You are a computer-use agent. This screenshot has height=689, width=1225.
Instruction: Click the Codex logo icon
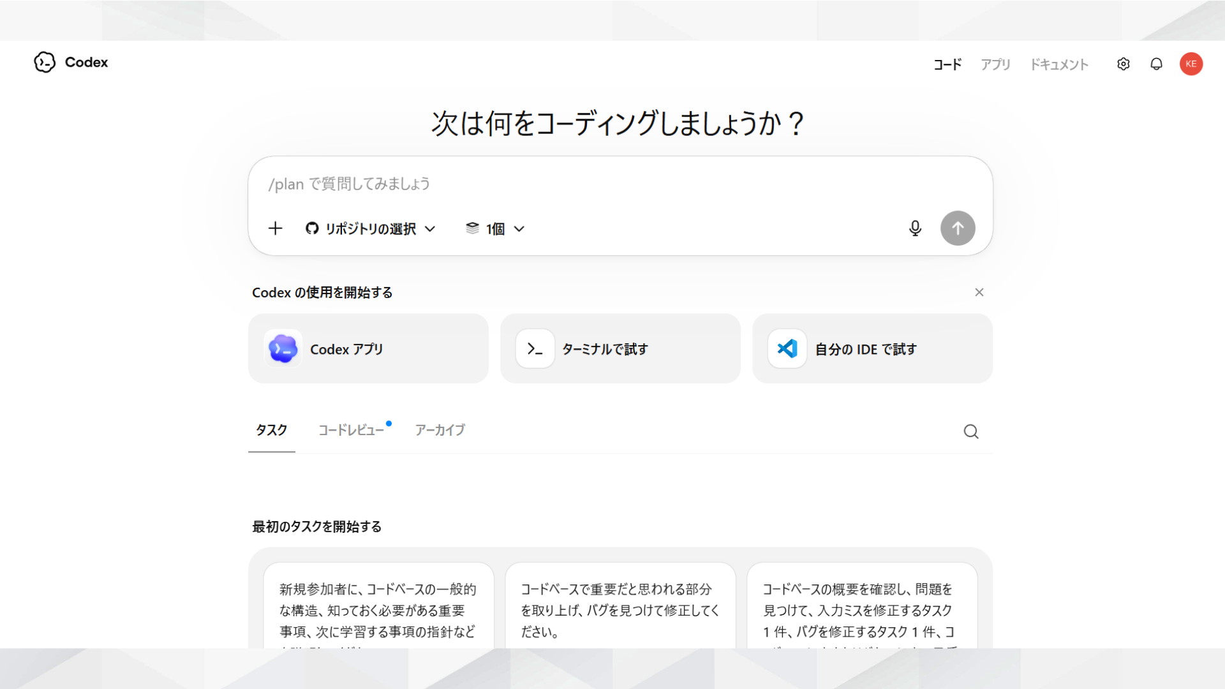[x=45, y=63]
